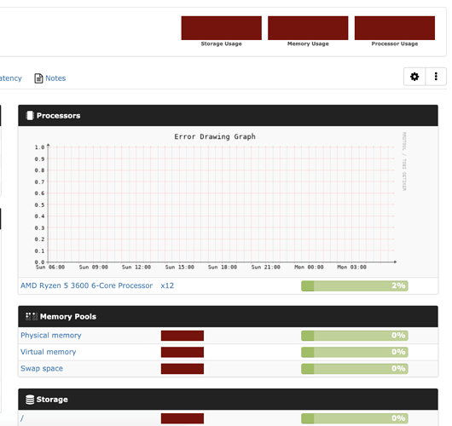
Task: Open the gear settings menu
Action: coord(414,77)
